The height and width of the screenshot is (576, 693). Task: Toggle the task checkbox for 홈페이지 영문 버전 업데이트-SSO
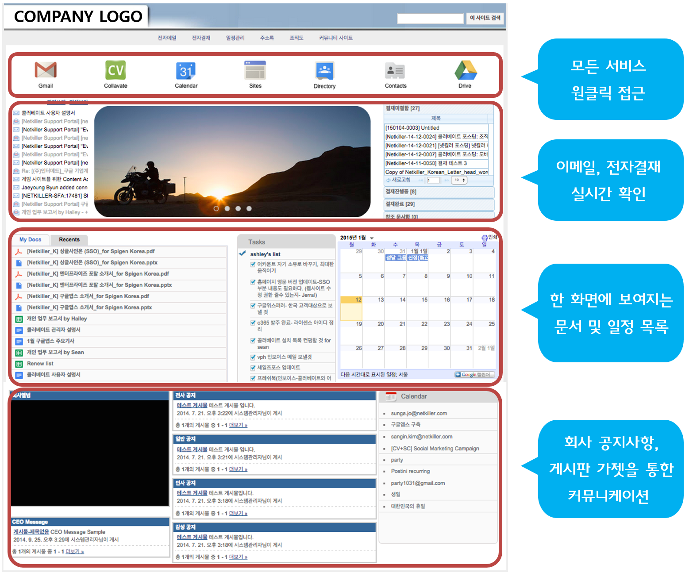253,282
